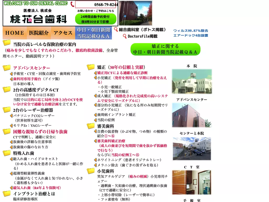
Task: Open the センターと本院 photo
Action: [192, 149]
